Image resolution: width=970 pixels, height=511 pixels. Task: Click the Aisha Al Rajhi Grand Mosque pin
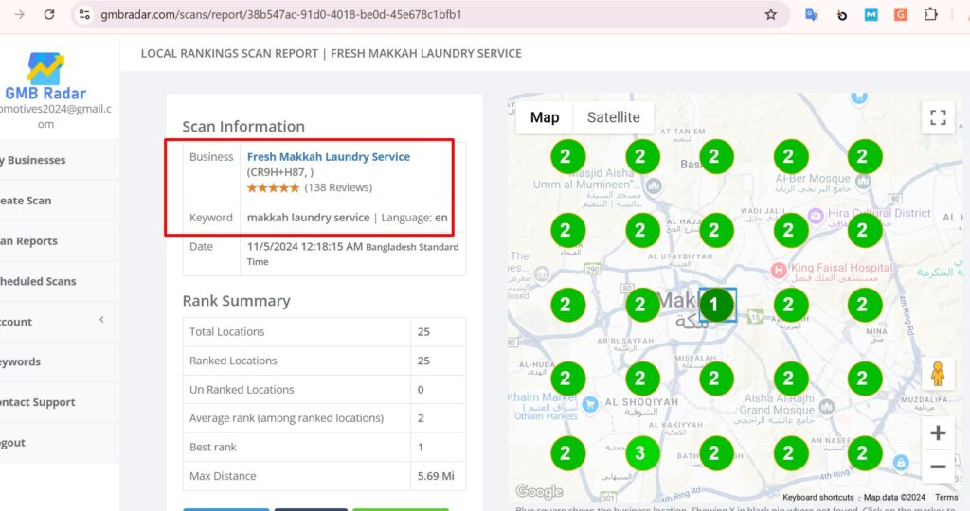click(x=826, y=407)
